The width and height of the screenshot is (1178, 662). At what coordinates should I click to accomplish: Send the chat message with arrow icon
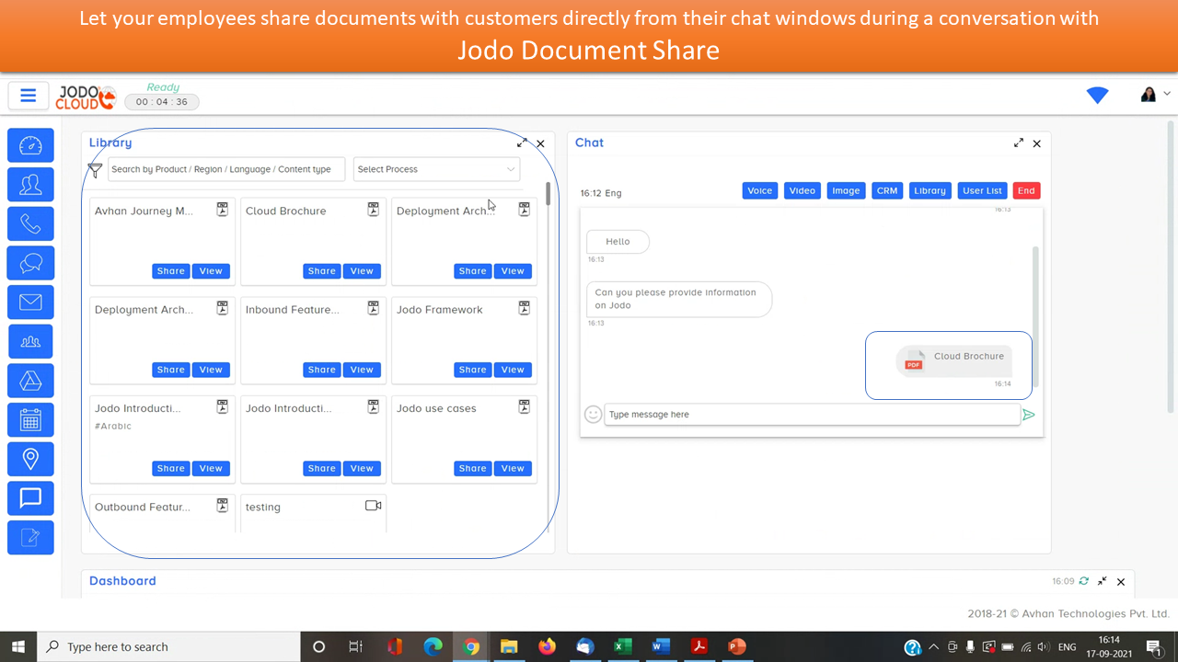coord(1029,415)
